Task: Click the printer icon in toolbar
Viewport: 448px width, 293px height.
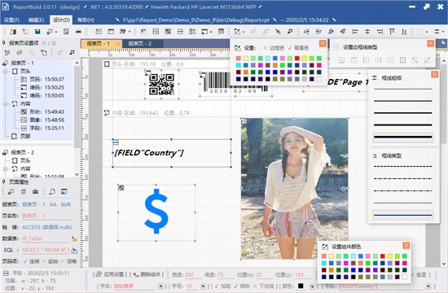Action: click(x=78, y=32)
